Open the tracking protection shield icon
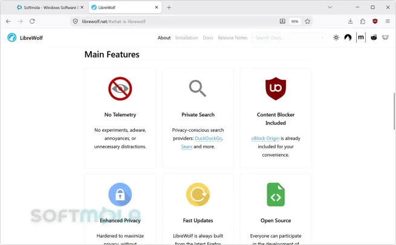The width and height of the screenshot is (396, 245). 75,21
